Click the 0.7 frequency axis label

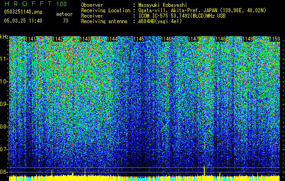(4, 149)
